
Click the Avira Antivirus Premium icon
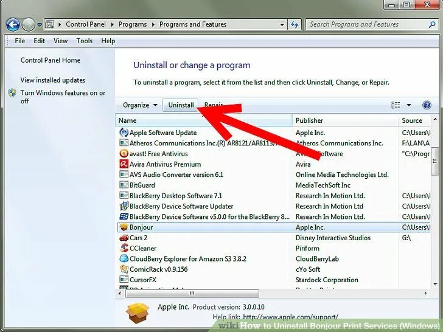[124, 164]
